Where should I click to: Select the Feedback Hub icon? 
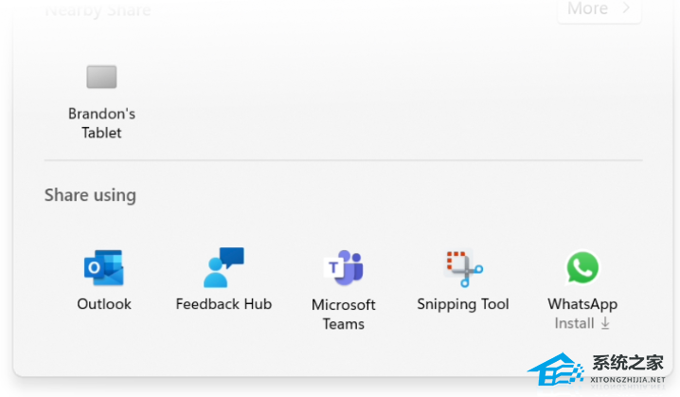(224, 268)
